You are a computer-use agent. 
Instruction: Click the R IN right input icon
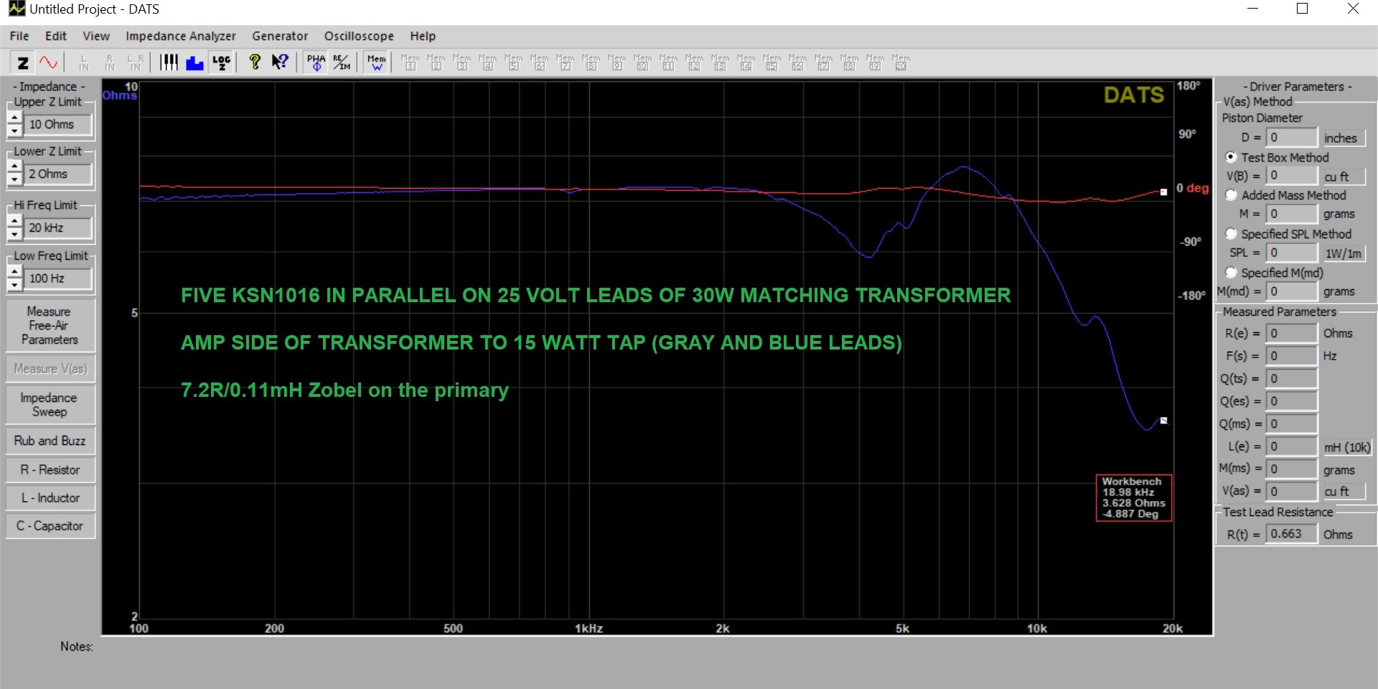click(x=110, y=62)
